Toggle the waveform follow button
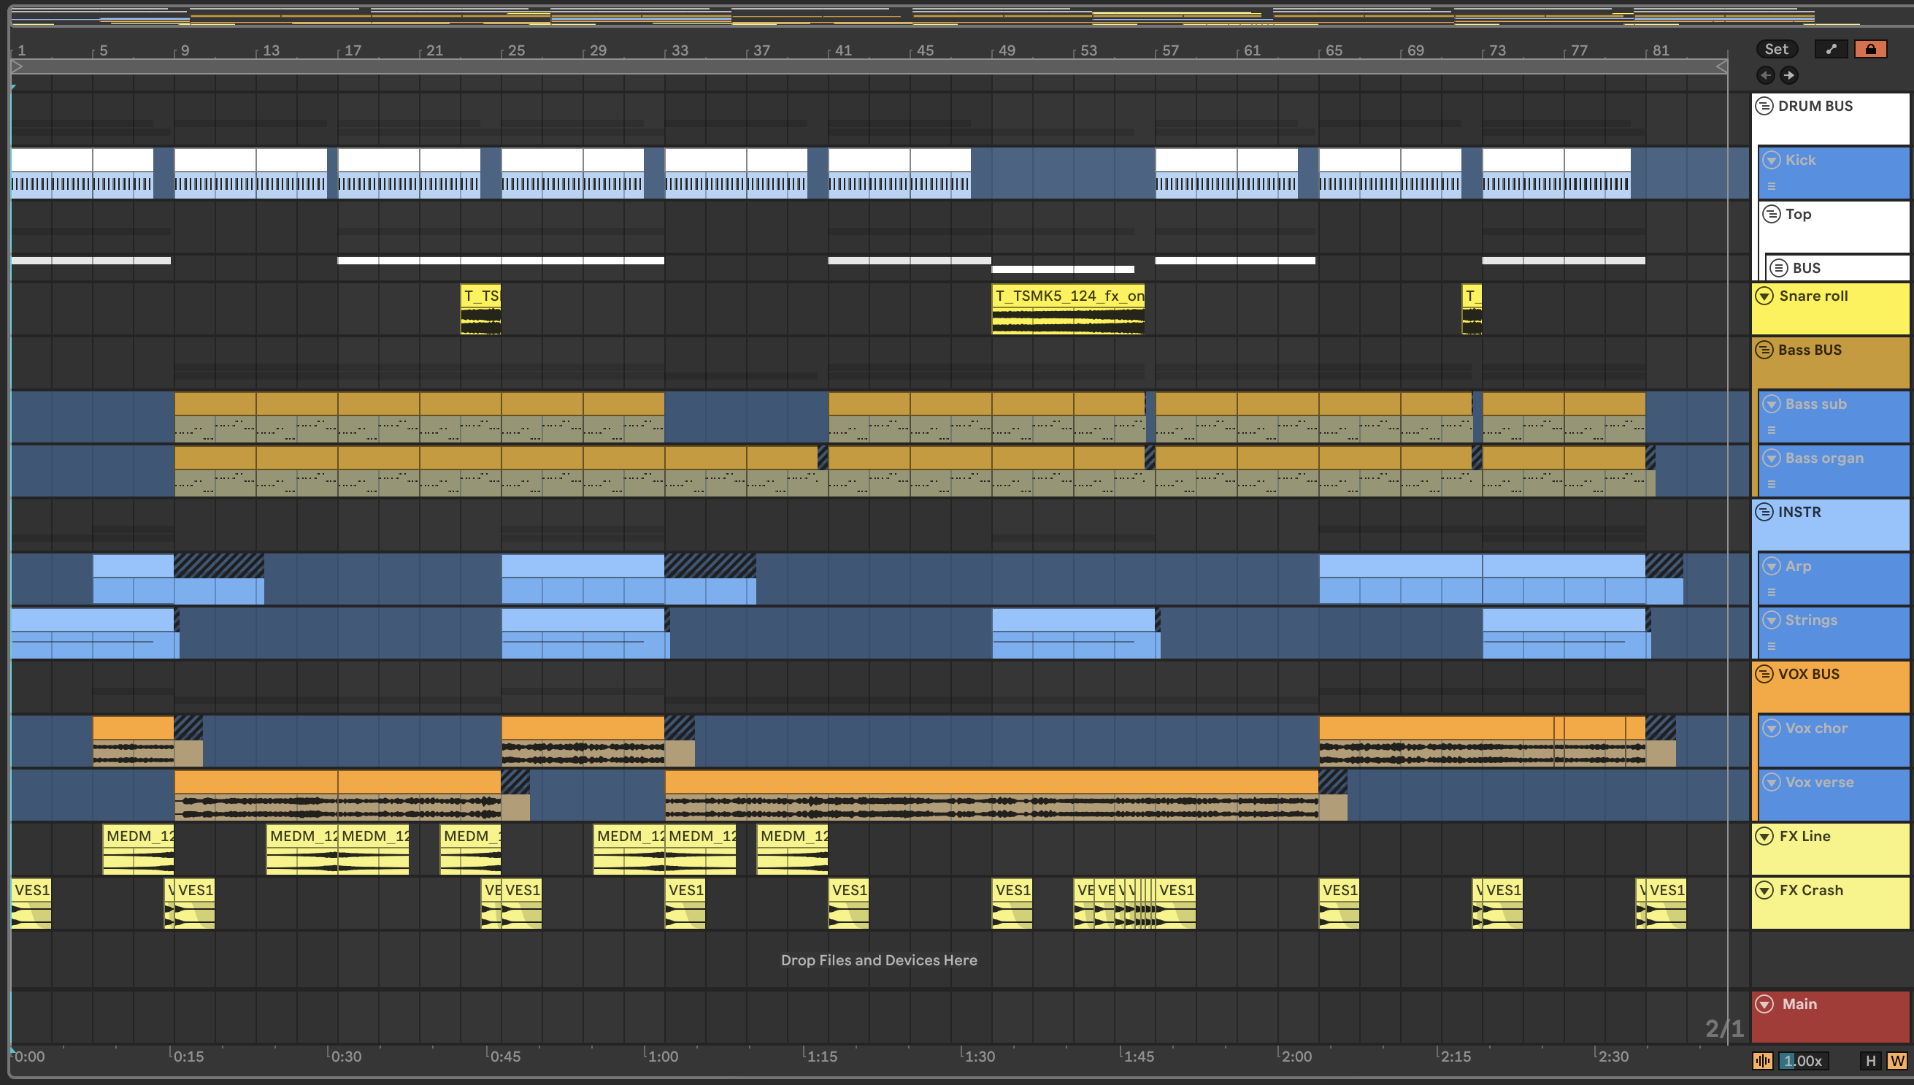 pos(1762,1060)
